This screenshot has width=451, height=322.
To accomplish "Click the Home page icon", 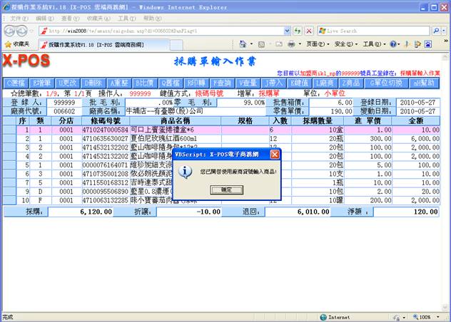I will (243, 43).
